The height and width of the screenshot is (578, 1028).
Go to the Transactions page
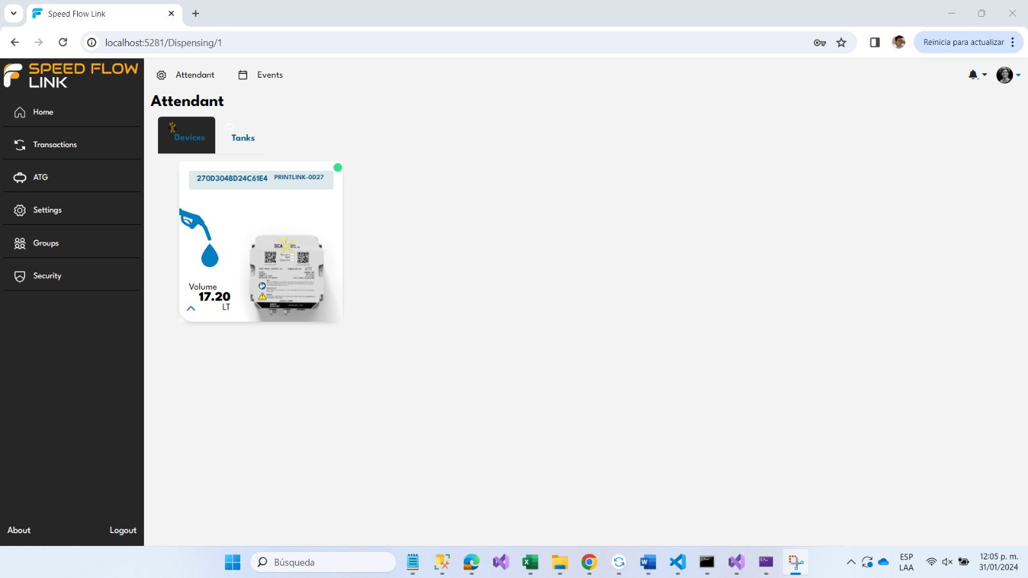[x=55, y=145]
